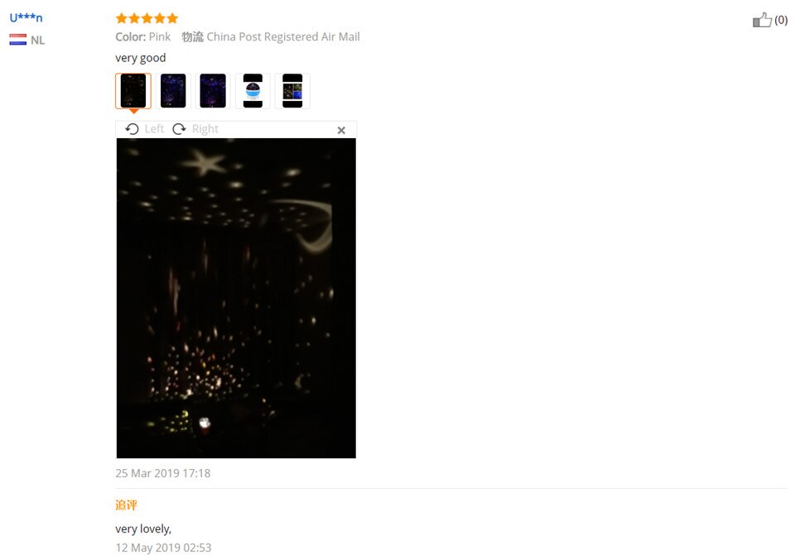795x555 pixels.
Task: Click the five-star rating icons
Action: click(x=147, y=18)
